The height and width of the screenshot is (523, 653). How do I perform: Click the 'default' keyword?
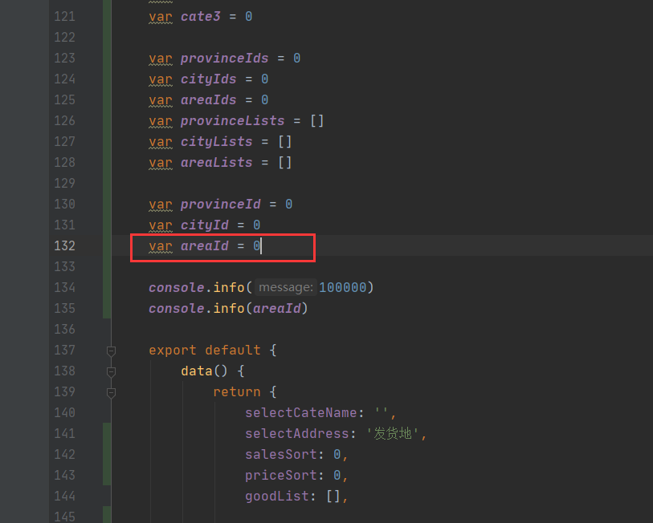(x=232, y=350)
